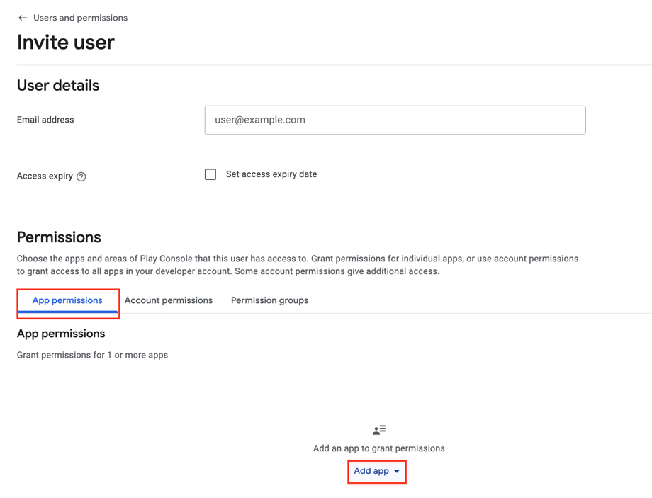Open the Permission groups tab
The height and width of the screenshot is (498, 652).
269,301
